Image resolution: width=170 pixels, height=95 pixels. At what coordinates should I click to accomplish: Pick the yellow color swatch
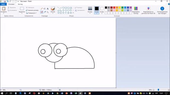coord(120,8)
